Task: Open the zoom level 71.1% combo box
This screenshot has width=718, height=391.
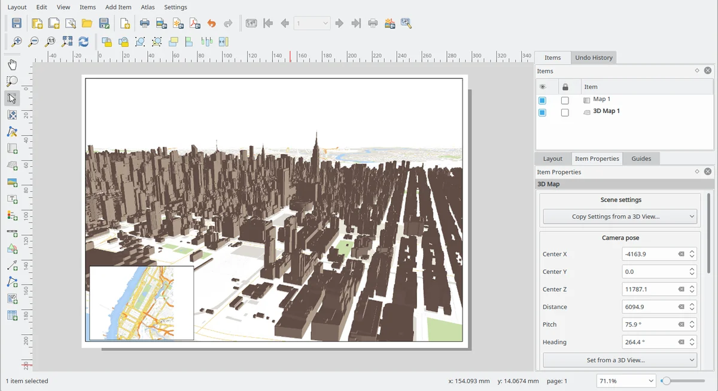Action: click(626, 381)
